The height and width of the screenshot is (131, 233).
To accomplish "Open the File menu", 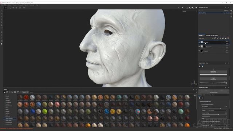I will click(x=1, y=5).
